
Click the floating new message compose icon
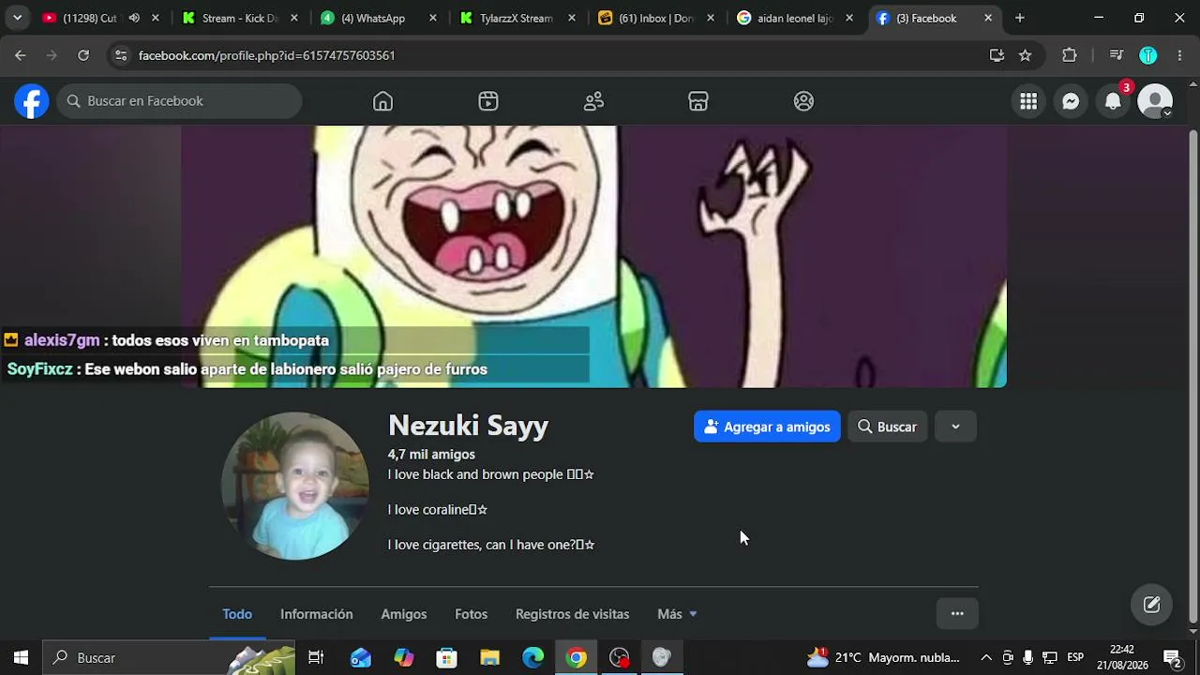click(x=1151, y=605)
